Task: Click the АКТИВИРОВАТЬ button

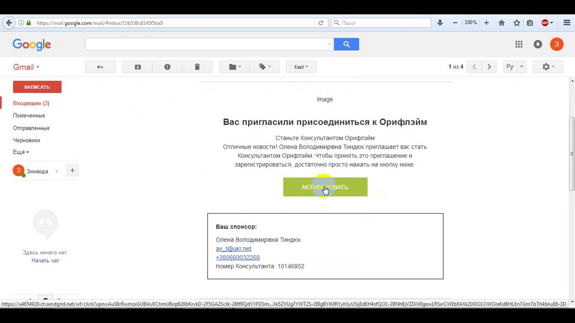Action: [x=325, y=187]
